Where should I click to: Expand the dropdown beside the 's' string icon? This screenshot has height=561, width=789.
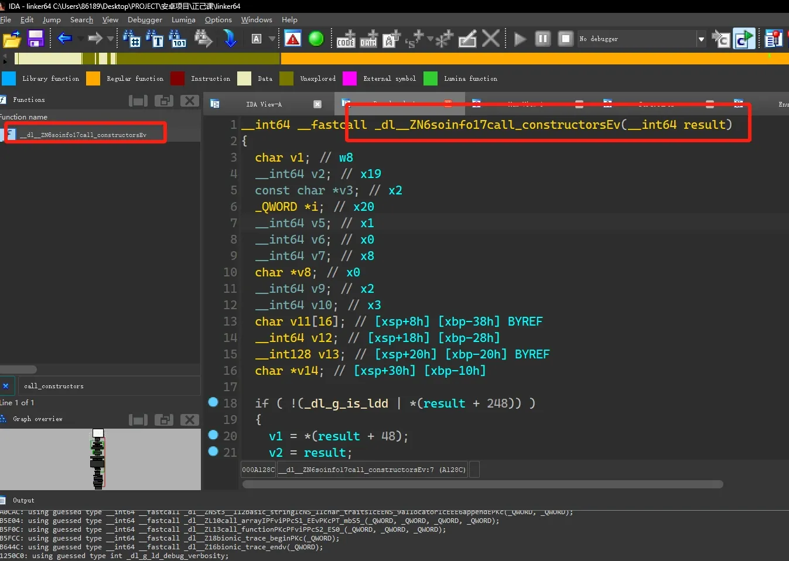pos(430,39)
